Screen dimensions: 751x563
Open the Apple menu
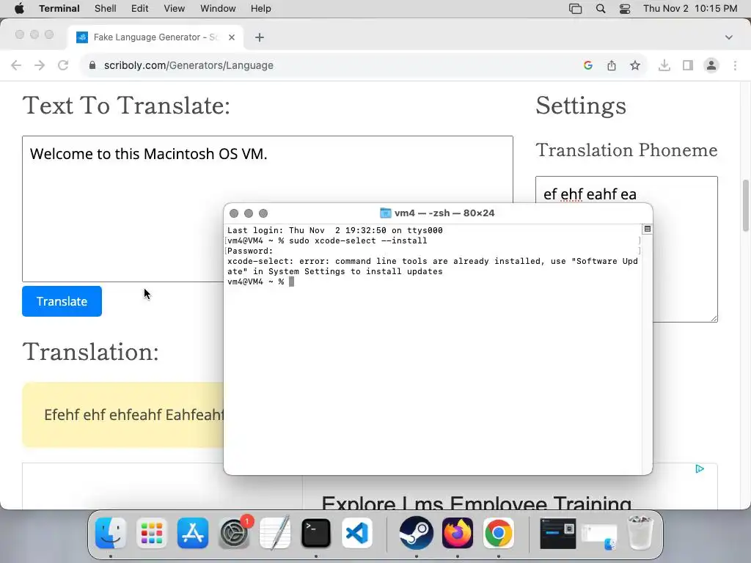(x=19, y=9)
